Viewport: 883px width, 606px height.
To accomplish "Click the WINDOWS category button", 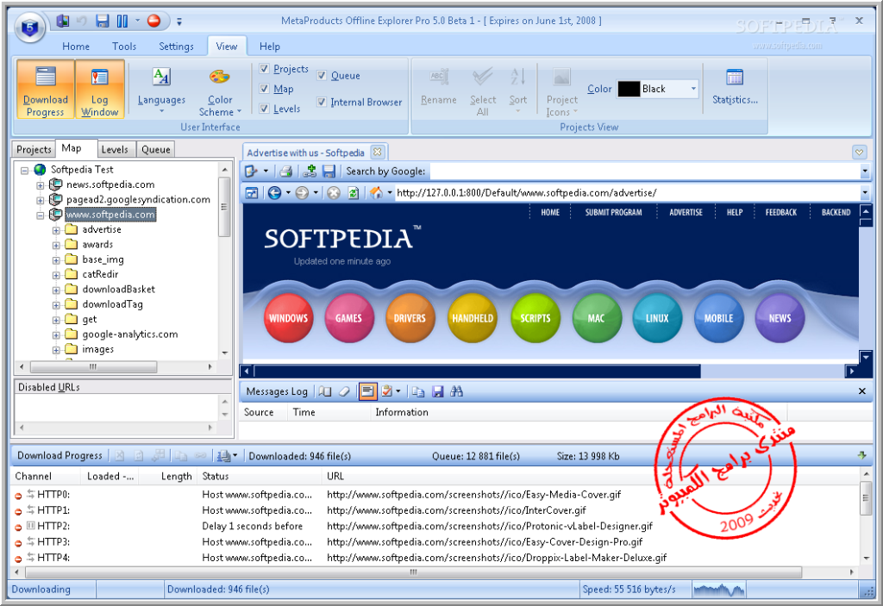I will tap(288, 317).
